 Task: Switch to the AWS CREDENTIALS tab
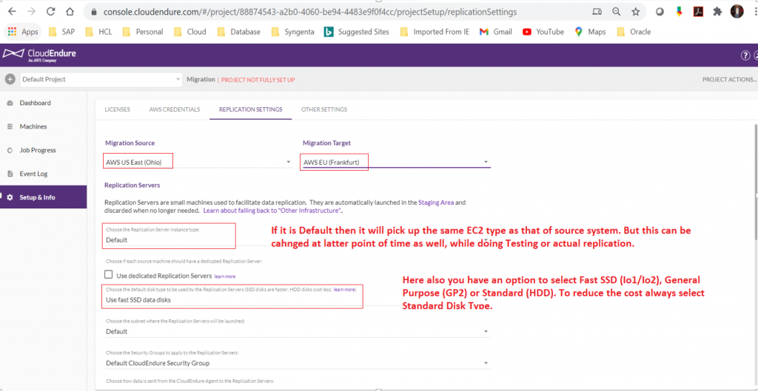tap(174, 109)
